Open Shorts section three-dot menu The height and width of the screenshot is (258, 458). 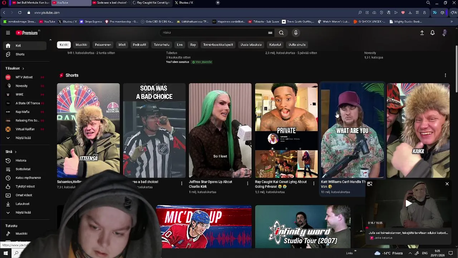click(x=445, y=75)
